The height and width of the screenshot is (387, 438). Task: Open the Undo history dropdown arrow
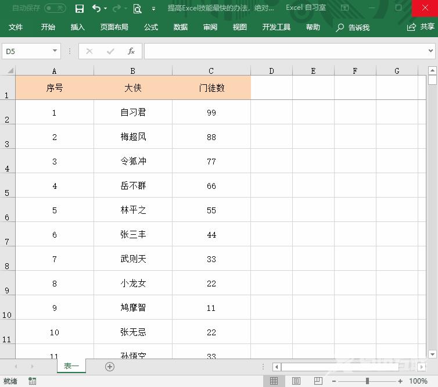pos(105,9)
